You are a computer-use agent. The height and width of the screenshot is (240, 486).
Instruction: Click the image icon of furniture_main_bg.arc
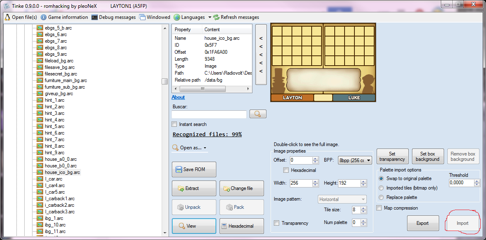(39, 80)
